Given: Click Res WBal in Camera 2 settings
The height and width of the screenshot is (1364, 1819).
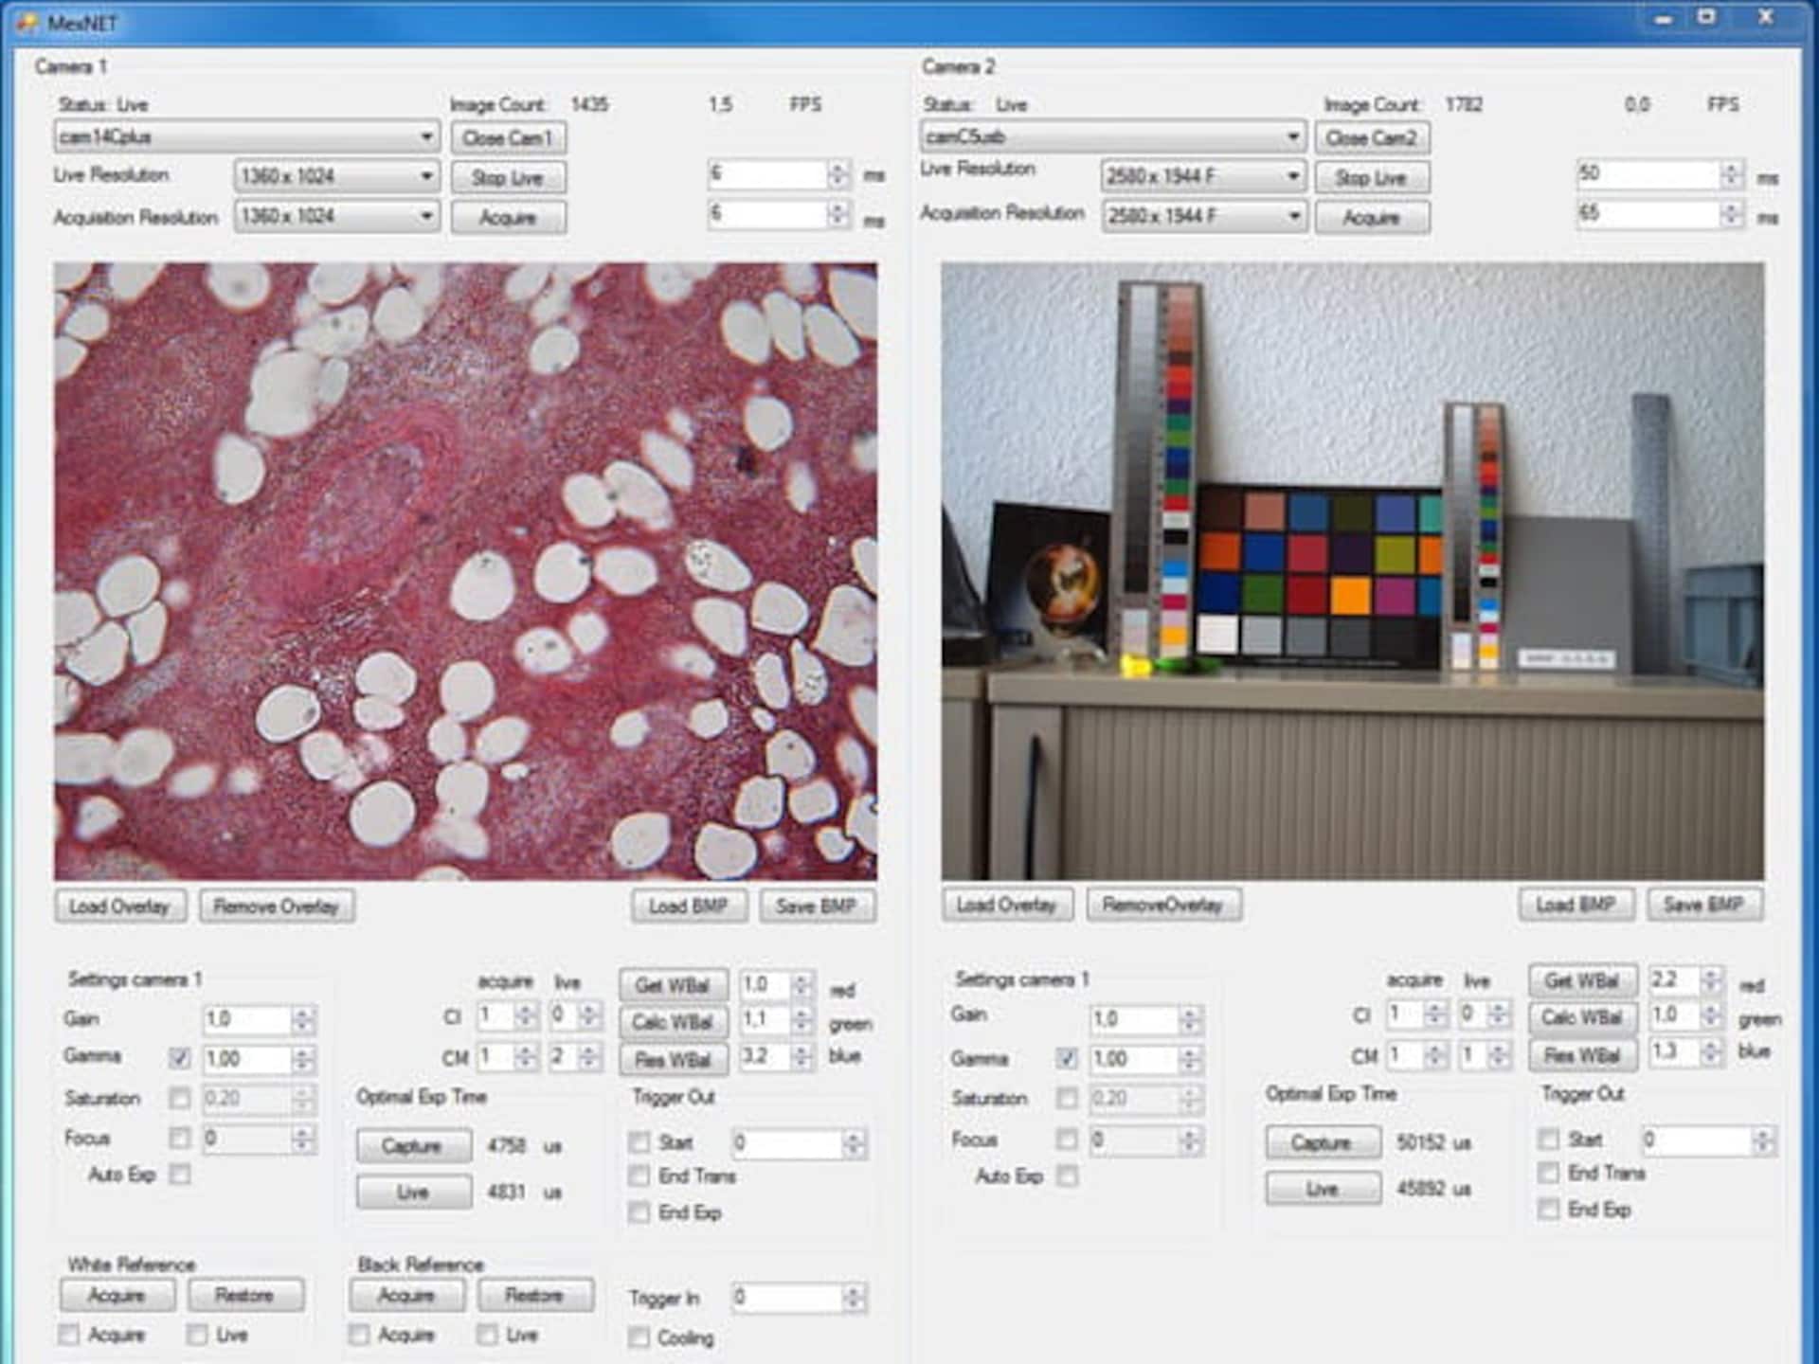Looking at the screenshot, I should (x=1582, y=1055).
